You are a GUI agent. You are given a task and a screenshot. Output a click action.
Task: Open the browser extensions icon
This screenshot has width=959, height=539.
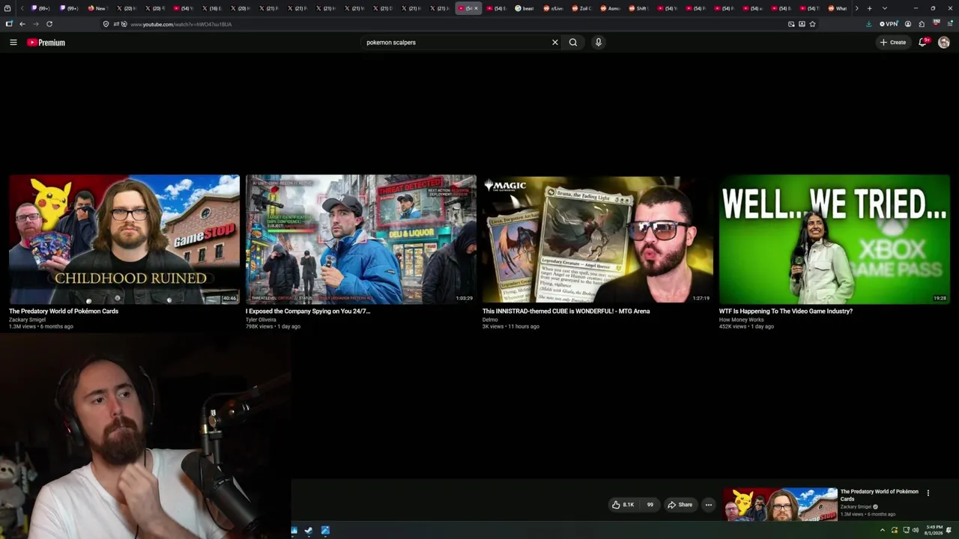tap(922, 24)
